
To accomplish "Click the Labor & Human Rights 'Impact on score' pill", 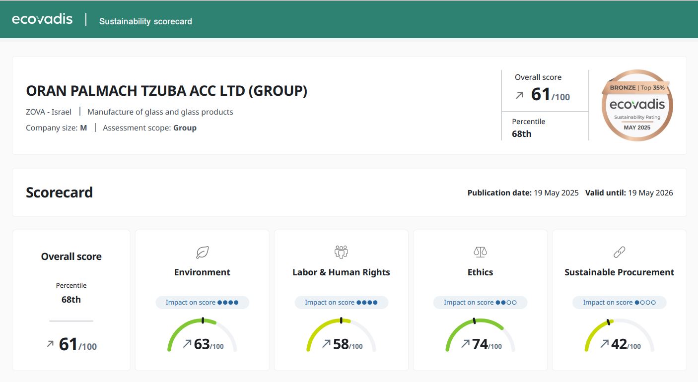I will pos(341,303).
